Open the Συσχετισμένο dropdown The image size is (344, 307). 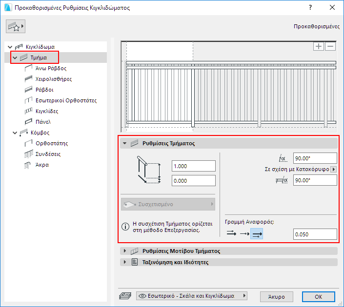(168, 204)
